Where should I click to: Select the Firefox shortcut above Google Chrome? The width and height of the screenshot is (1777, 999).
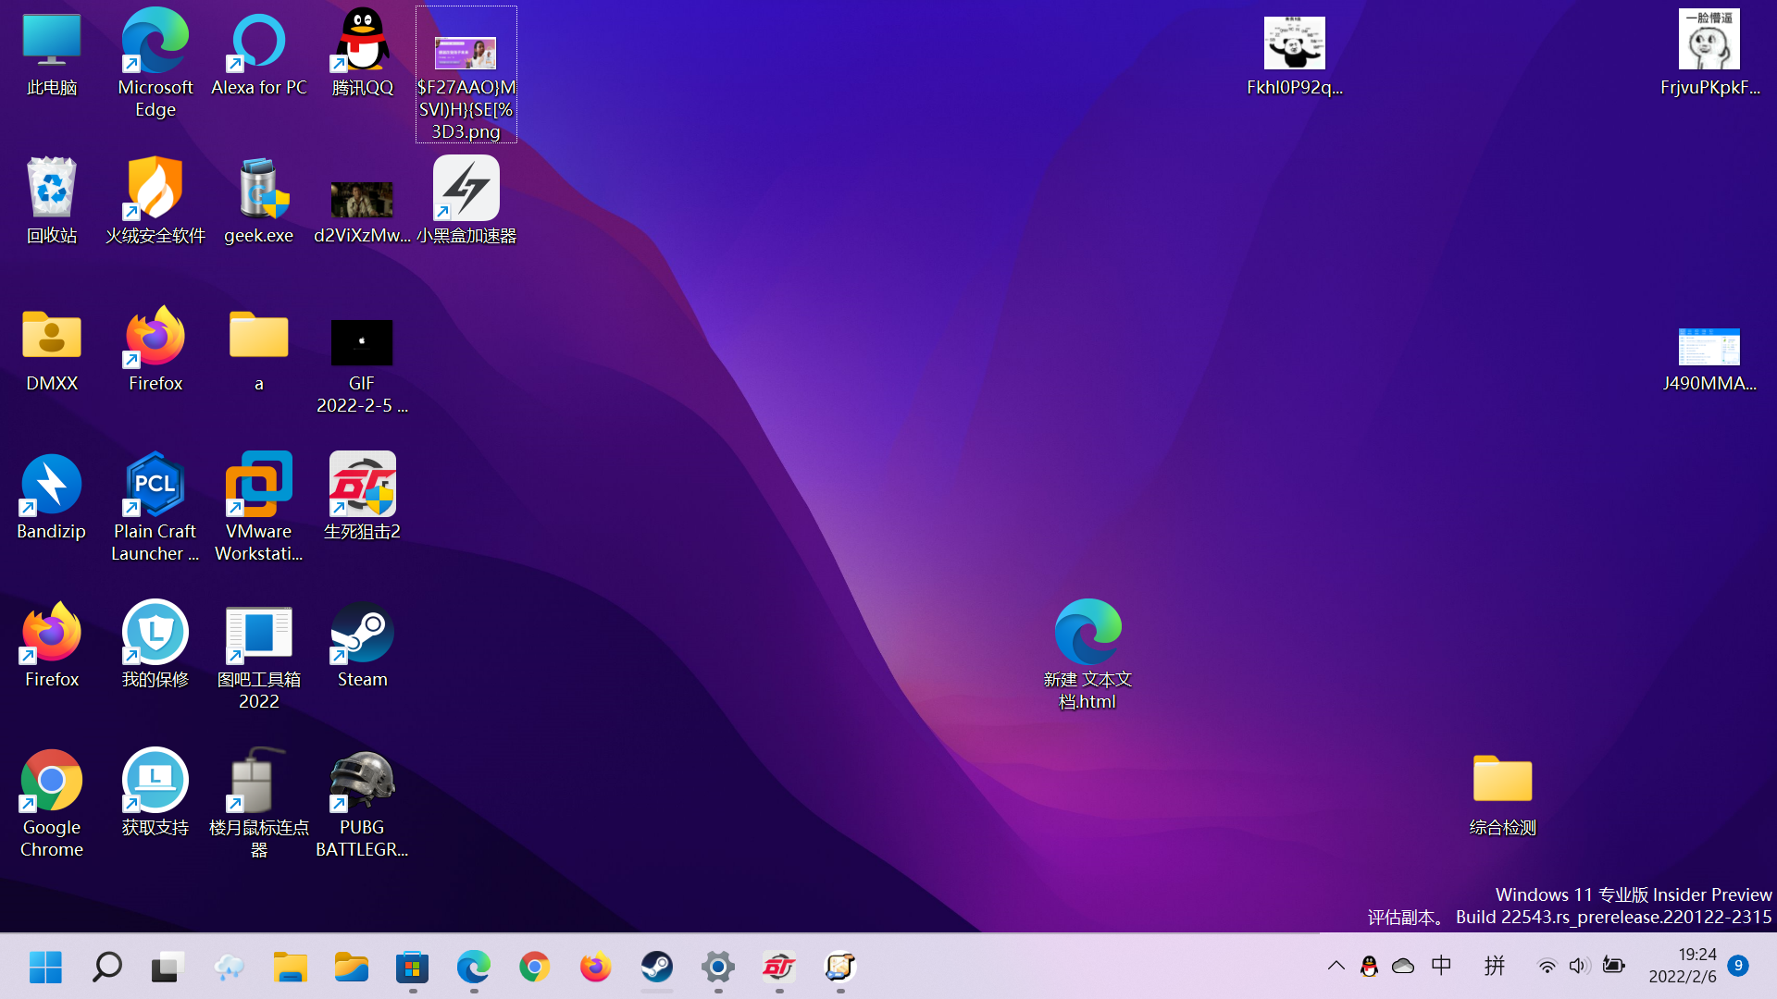coord(52,646)
